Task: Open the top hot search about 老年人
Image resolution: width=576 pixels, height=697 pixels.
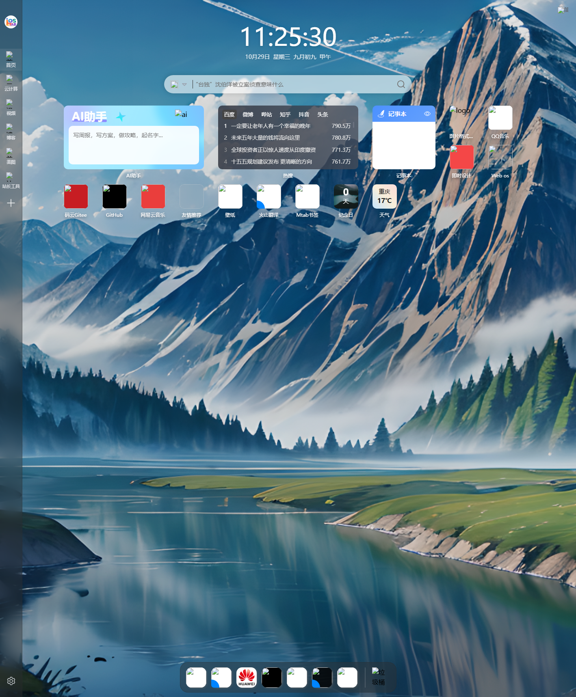Action: click(x=271, y=126)
